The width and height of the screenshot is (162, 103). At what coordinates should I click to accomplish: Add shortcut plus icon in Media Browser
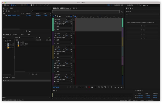[x=39, y=37]
